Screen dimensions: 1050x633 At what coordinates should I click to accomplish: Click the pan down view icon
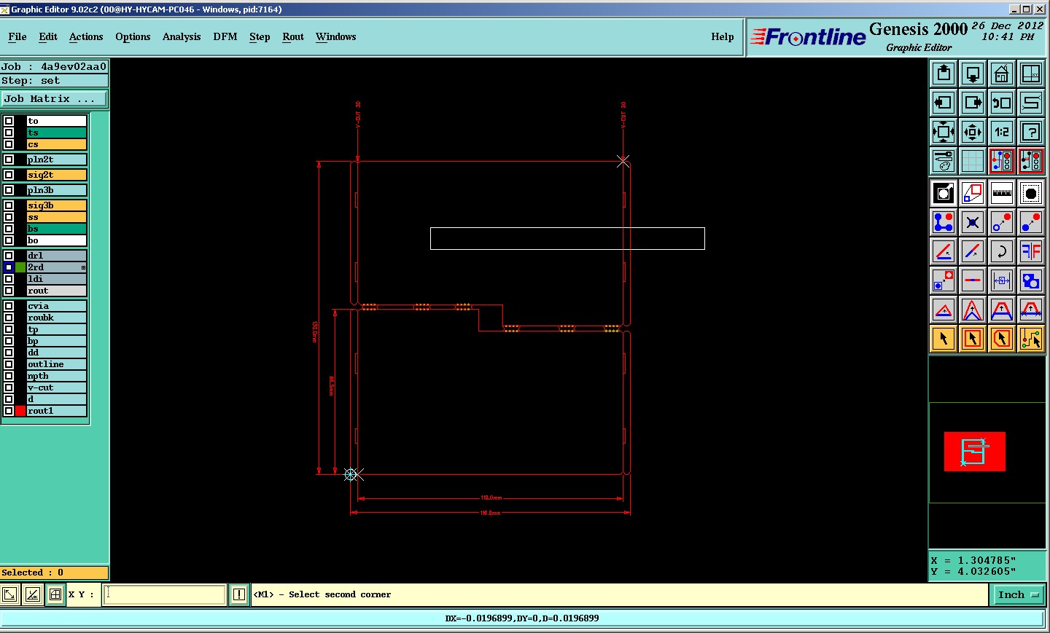point(973,74)
